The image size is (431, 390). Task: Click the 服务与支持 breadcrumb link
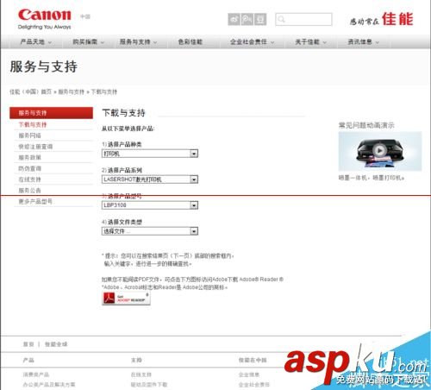[72, 91]
